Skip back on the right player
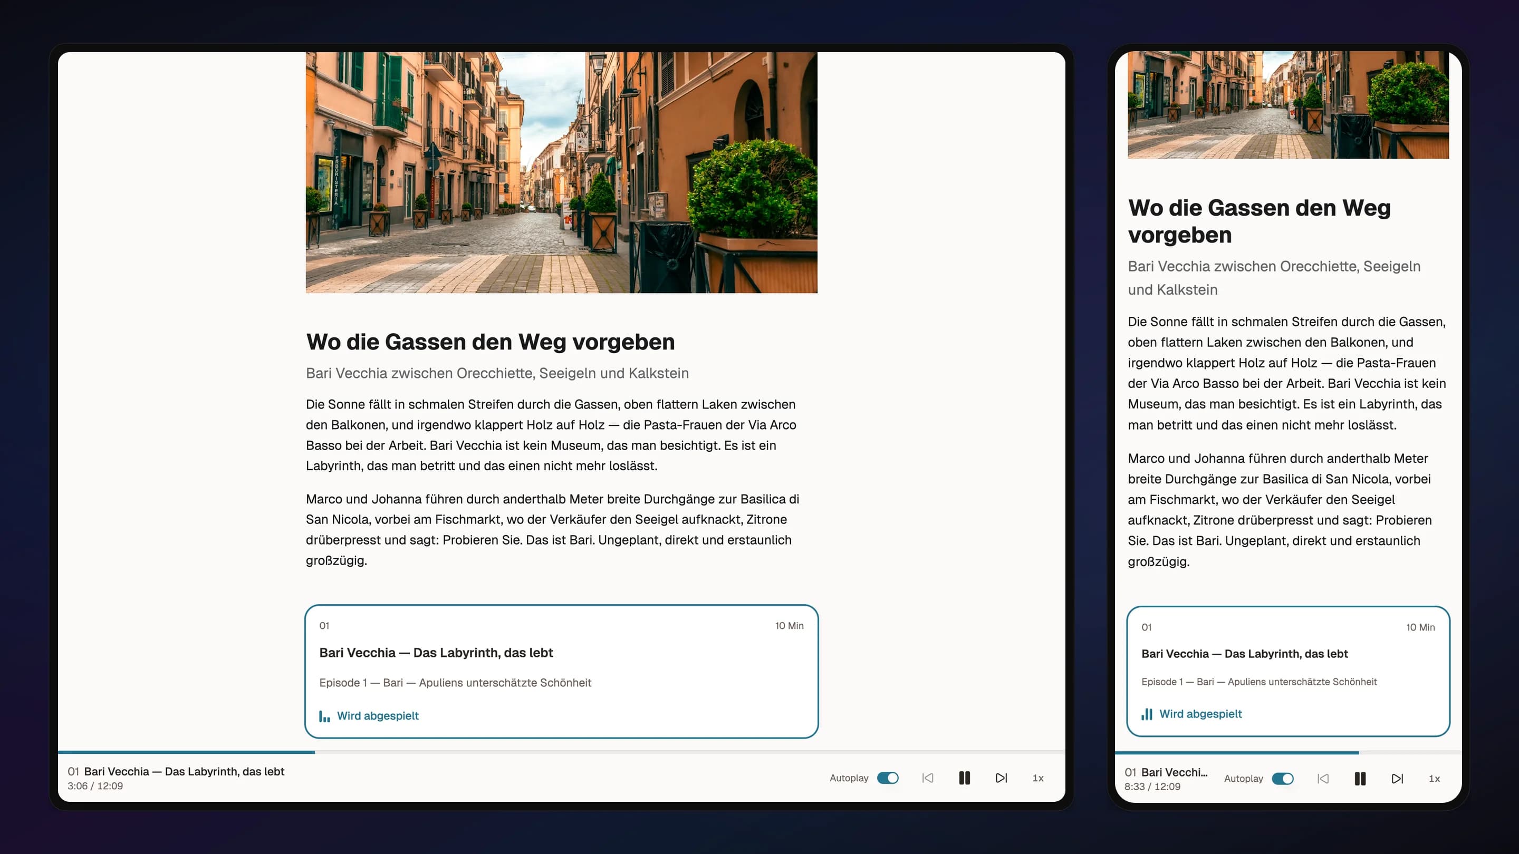Viewport: 1519px width, 854px height. pyautogui.click(x=1324, y=779)
